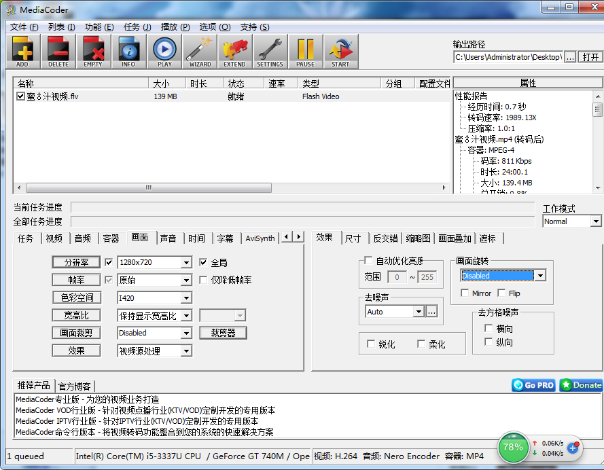Enable 仅降低帧率 checkbox
The width and height of the screenshot is (604, 470).
203,280
